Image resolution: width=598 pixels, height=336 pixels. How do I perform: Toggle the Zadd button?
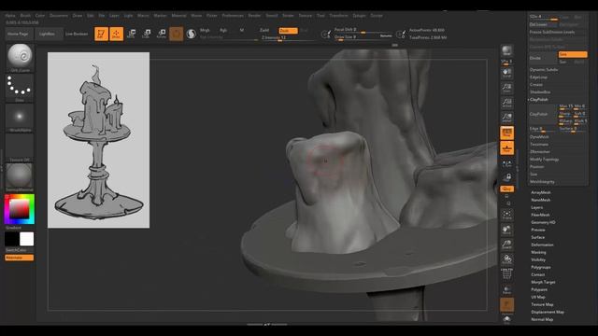click(264, 30)
